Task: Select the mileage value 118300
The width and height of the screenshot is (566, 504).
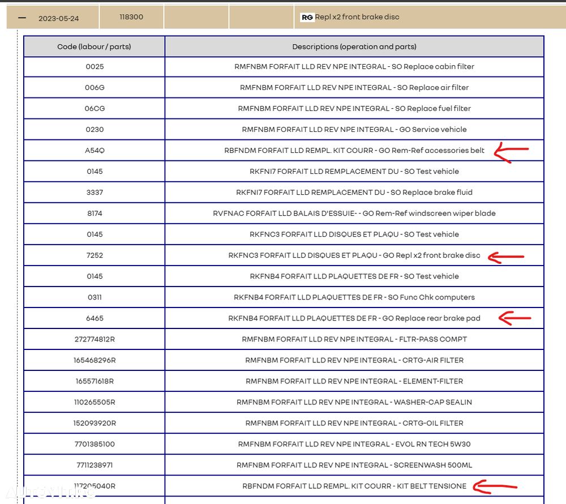Action: pyautogui.click(x=131, y=17)
